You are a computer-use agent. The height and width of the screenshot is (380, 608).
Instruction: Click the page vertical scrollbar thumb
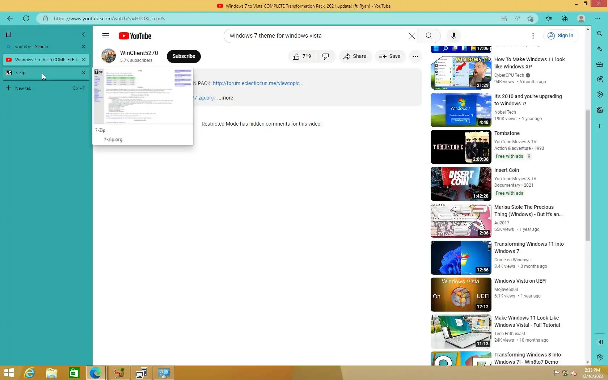coord(588,175)
